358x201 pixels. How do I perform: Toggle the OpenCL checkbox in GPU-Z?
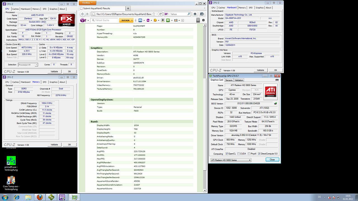pos(227,154)
